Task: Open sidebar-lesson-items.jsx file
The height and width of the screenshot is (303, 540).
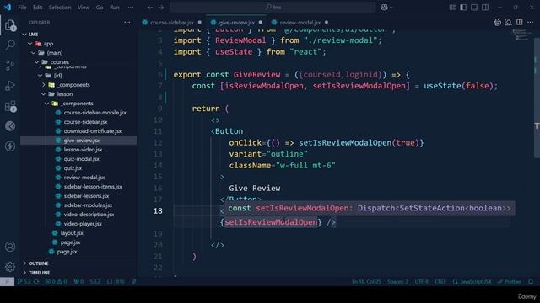Action: [93, 187]
